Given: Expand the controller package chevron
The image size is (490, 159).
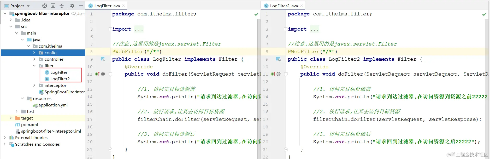Looking at the screenshot, I should pyautogui.click(x=34, y=59).
